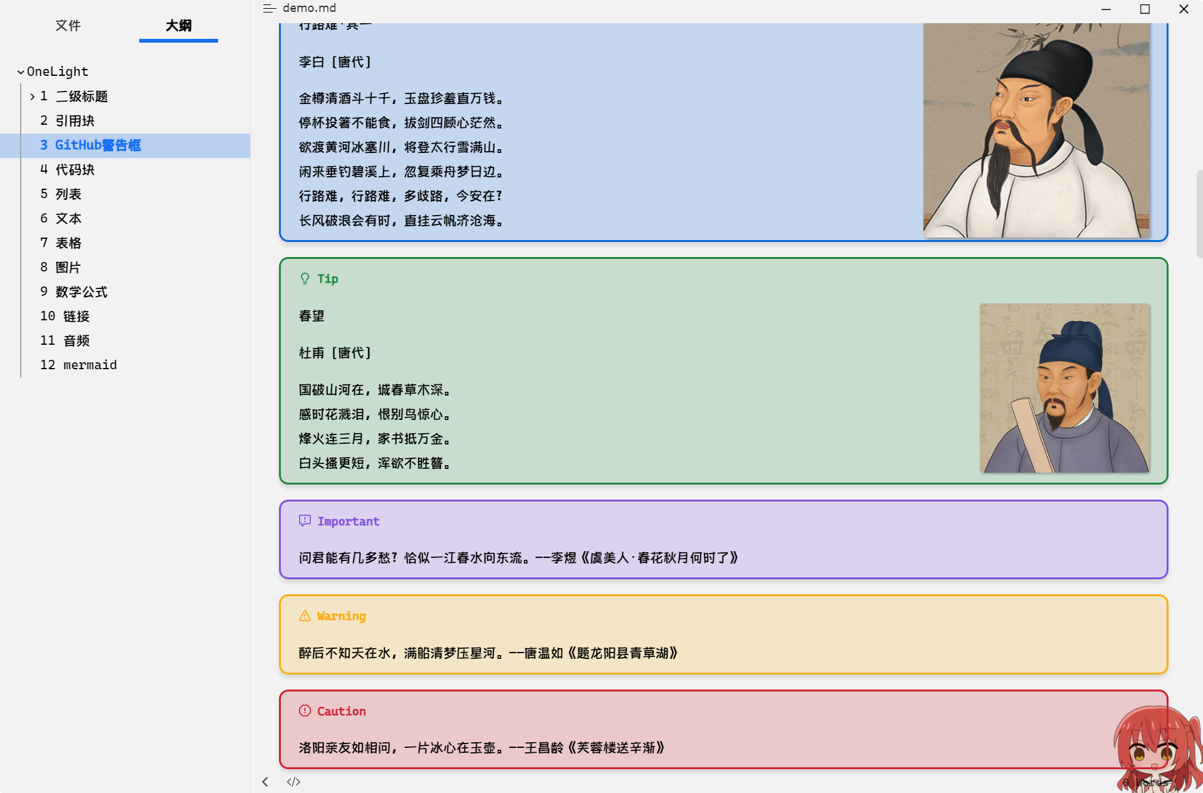Click the 醉后不知天在水 quote text
Screen dimensions: 1203x793
488,653
